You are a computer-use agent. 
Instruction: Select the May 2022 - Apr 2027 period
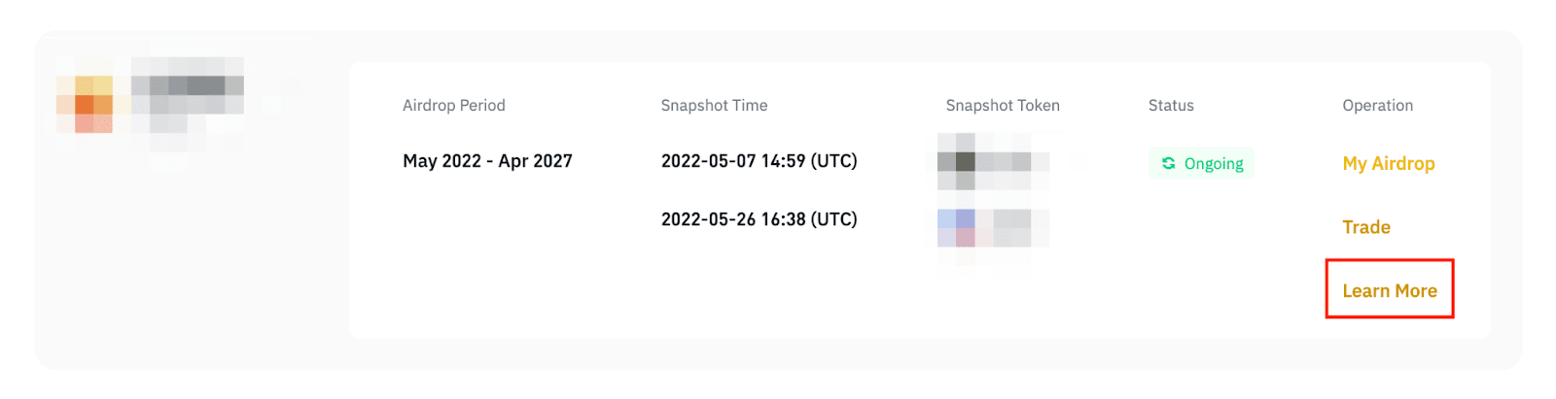pos(487,161)
